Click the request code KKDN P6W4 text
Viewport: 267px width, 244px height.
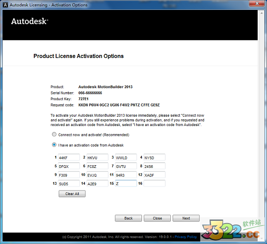coord(119,105)
